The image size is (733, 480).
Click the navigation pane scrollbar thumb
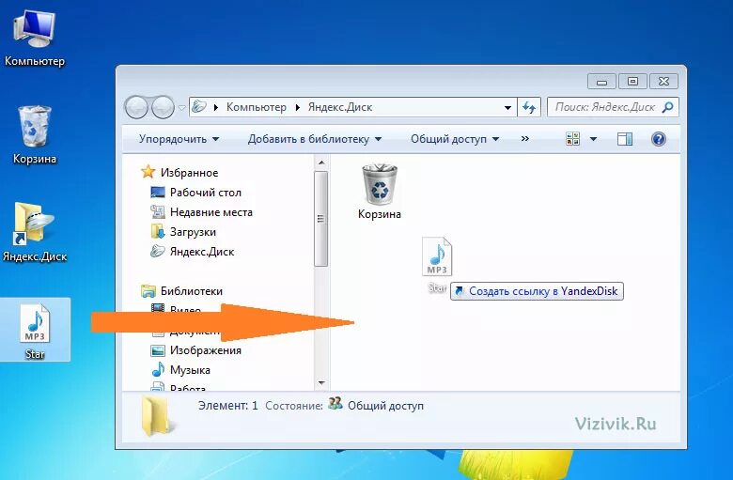[x=320, y=219]
